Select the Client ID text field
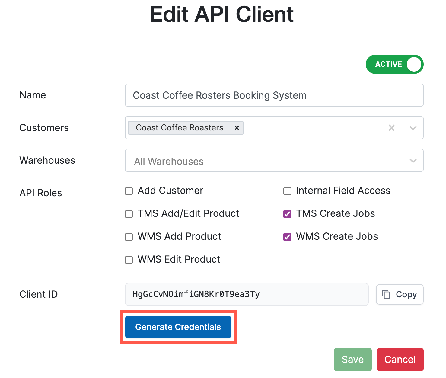 pyautogui.click(x=247, y=294)
